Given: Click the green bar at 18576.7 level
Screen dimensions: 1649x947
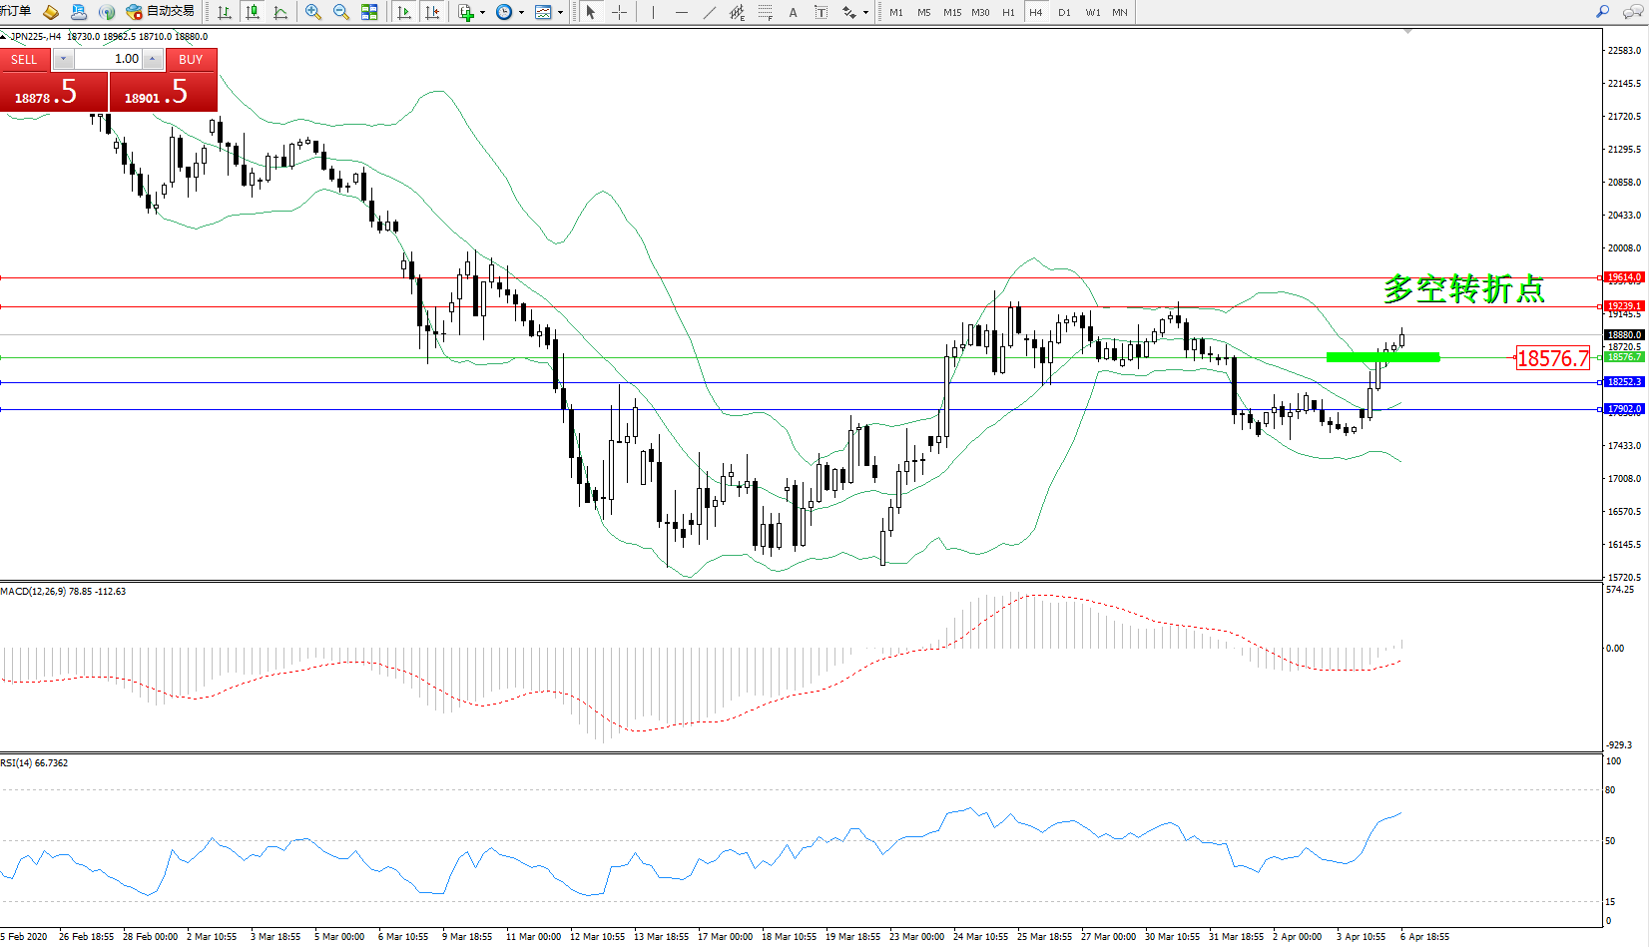Looking at the screenshot, I should pos(1382,356).
